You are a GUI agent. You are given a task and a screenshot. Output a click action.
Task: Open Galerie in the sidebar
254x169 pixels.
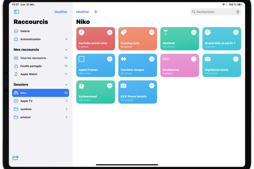click(40, 31)
